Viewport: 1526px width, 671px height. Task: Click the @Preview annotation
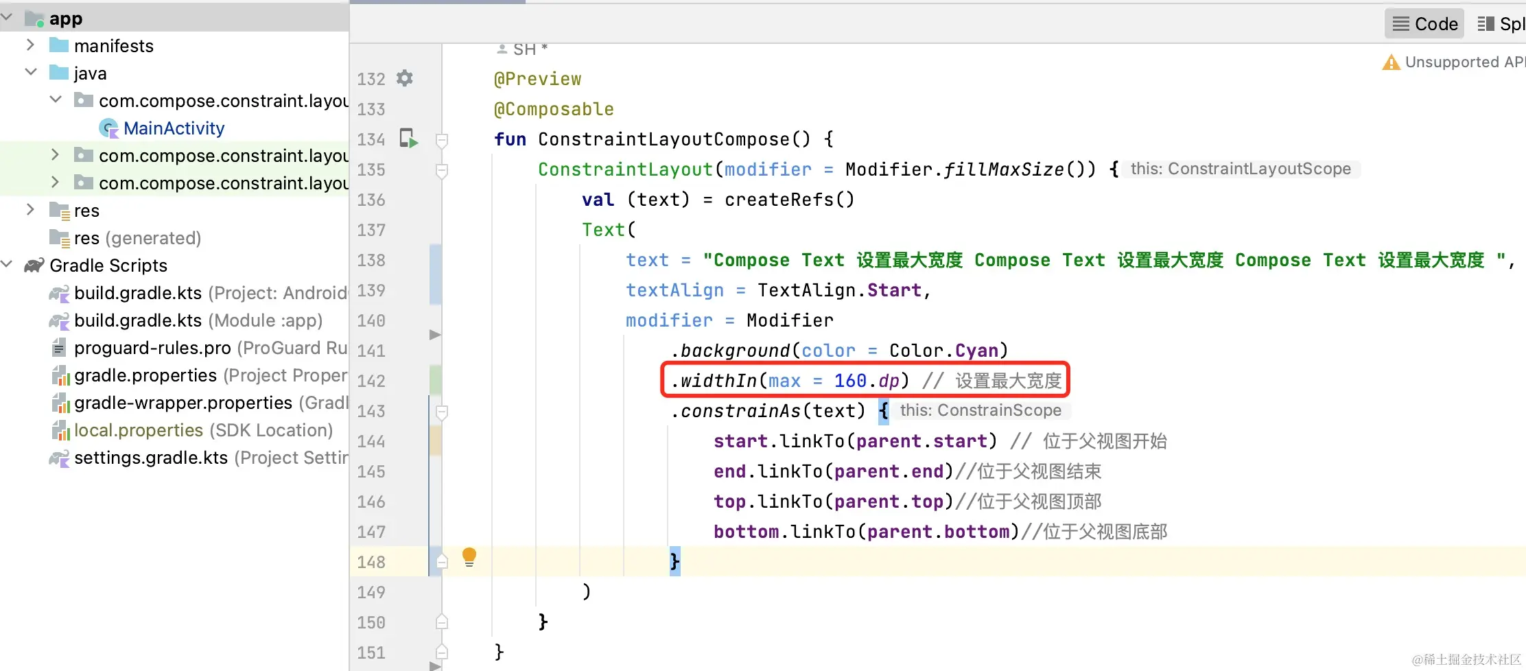tap(537, 79)
